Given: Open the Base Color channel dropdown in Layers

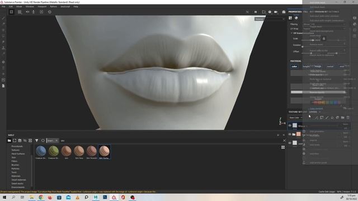Looking at the screenshot, I should pos(295,118).
